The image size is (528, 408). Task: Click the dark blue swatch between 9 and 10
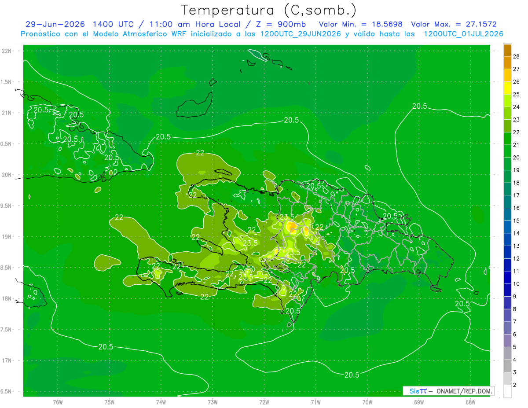coord(507,290)
